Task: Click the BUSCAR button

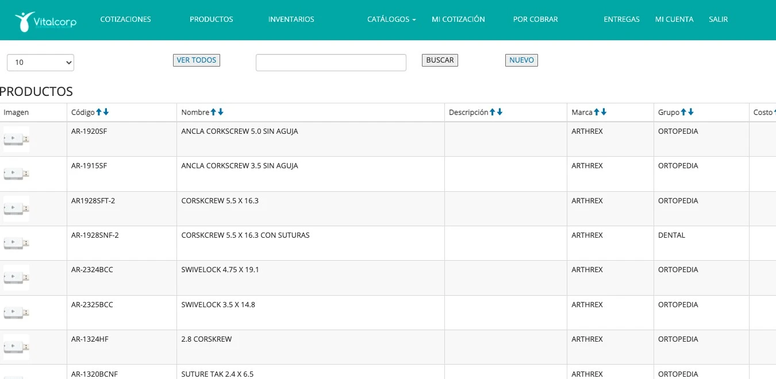Action: coord(440,60)
